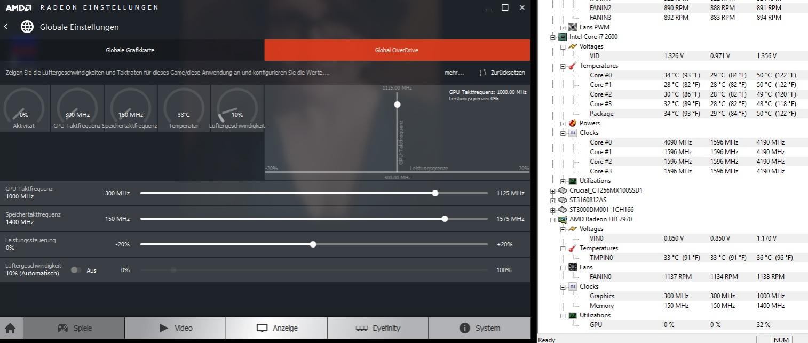The width and height of the screenshot is (808, 343).
Task: Open the Video section
Action: pyautogui.click(x=175, y=328)
